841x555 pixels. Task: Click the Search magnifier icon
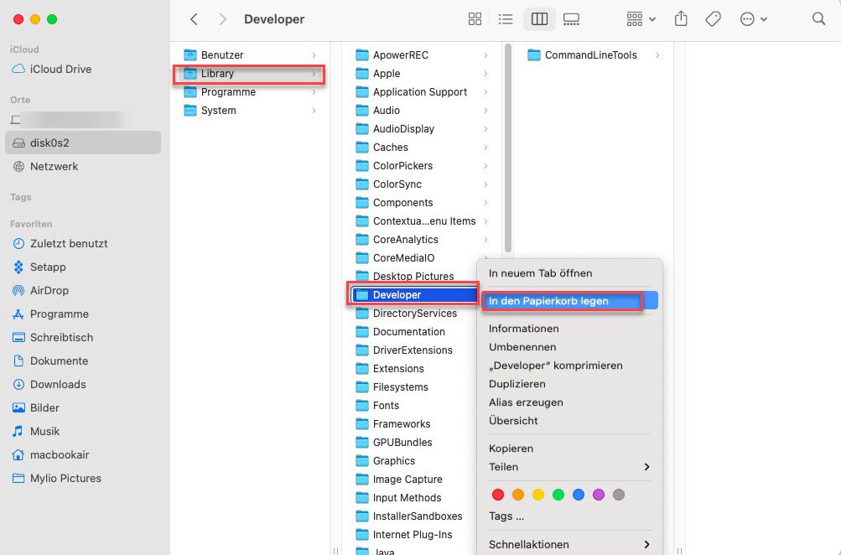pyautogui.click(x=818, y=19)
